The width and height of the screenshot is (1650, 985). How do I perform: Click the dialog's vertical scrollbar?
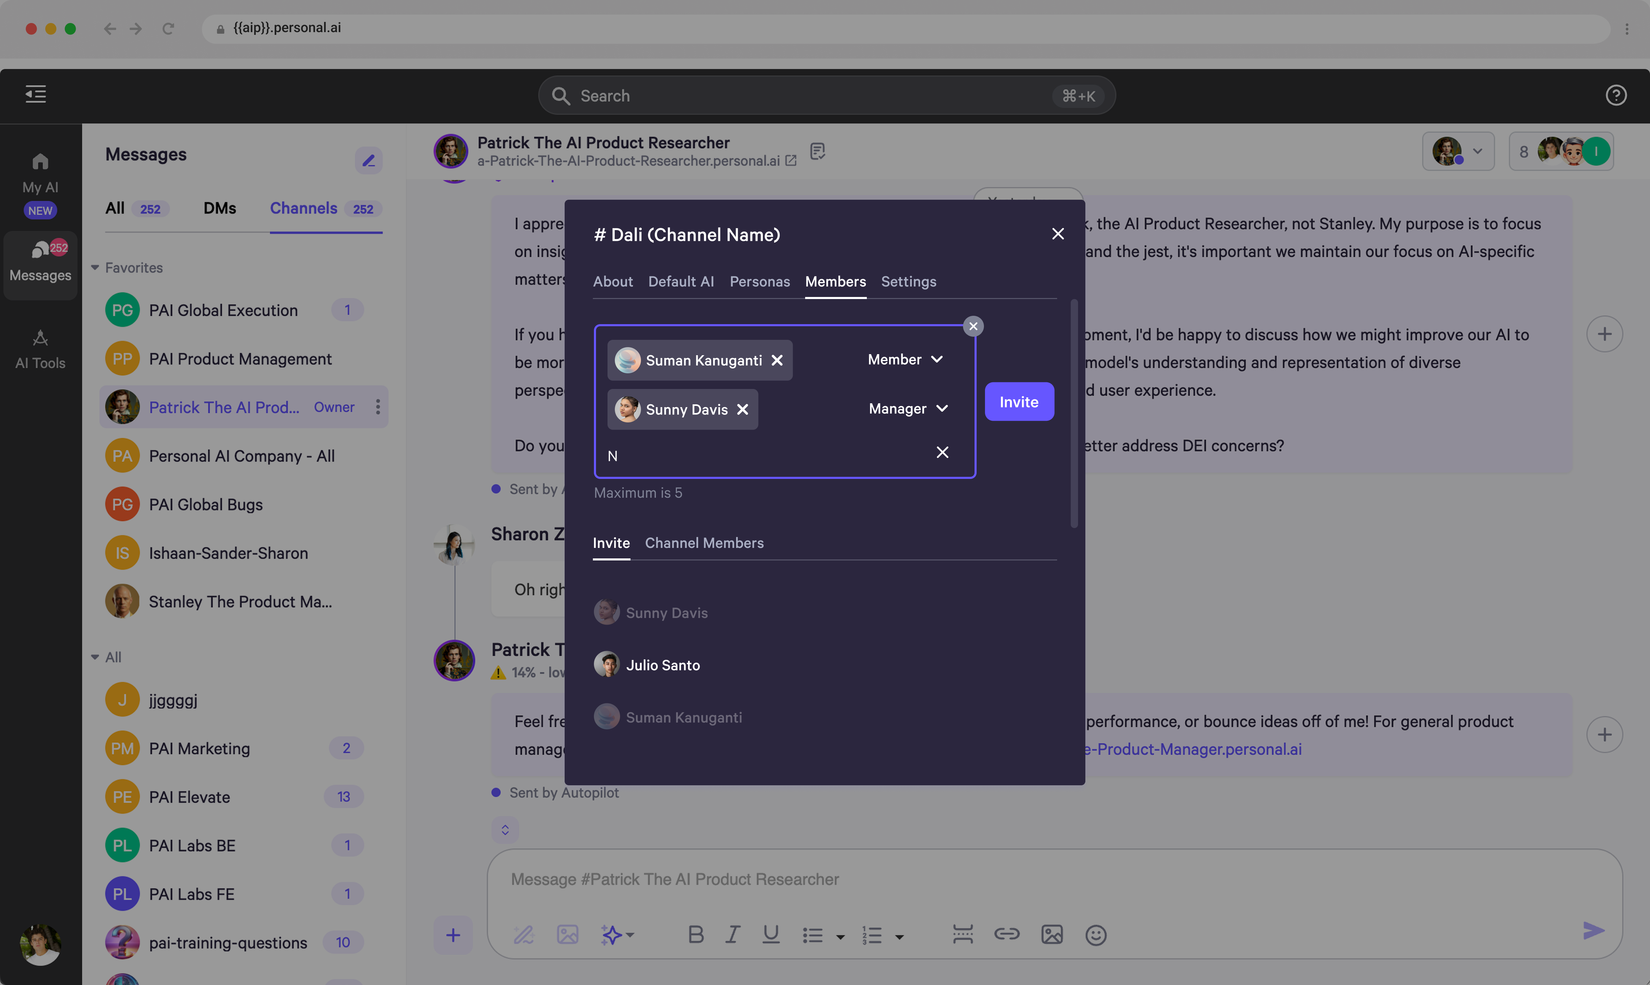pos(1074,415)
